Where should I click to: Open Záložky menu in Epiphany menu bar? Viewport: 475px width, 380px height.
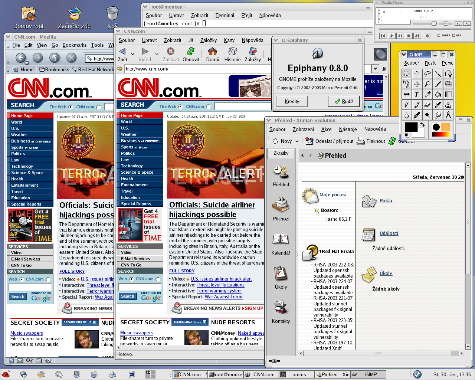pos(209,40)
